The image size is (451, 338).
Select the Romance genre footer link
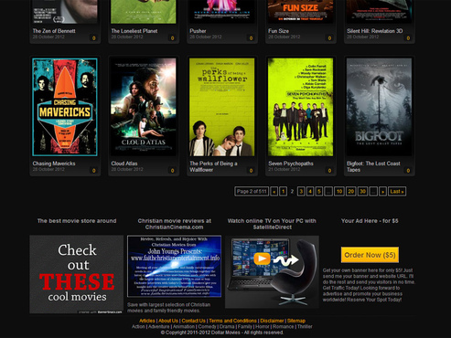click(x=283, y=326)
